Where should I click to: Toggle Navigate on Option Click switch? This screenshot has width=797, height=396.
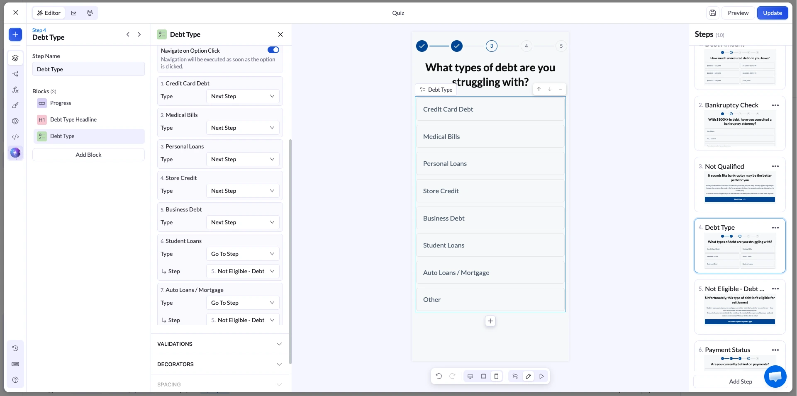[x=273, y=50]
